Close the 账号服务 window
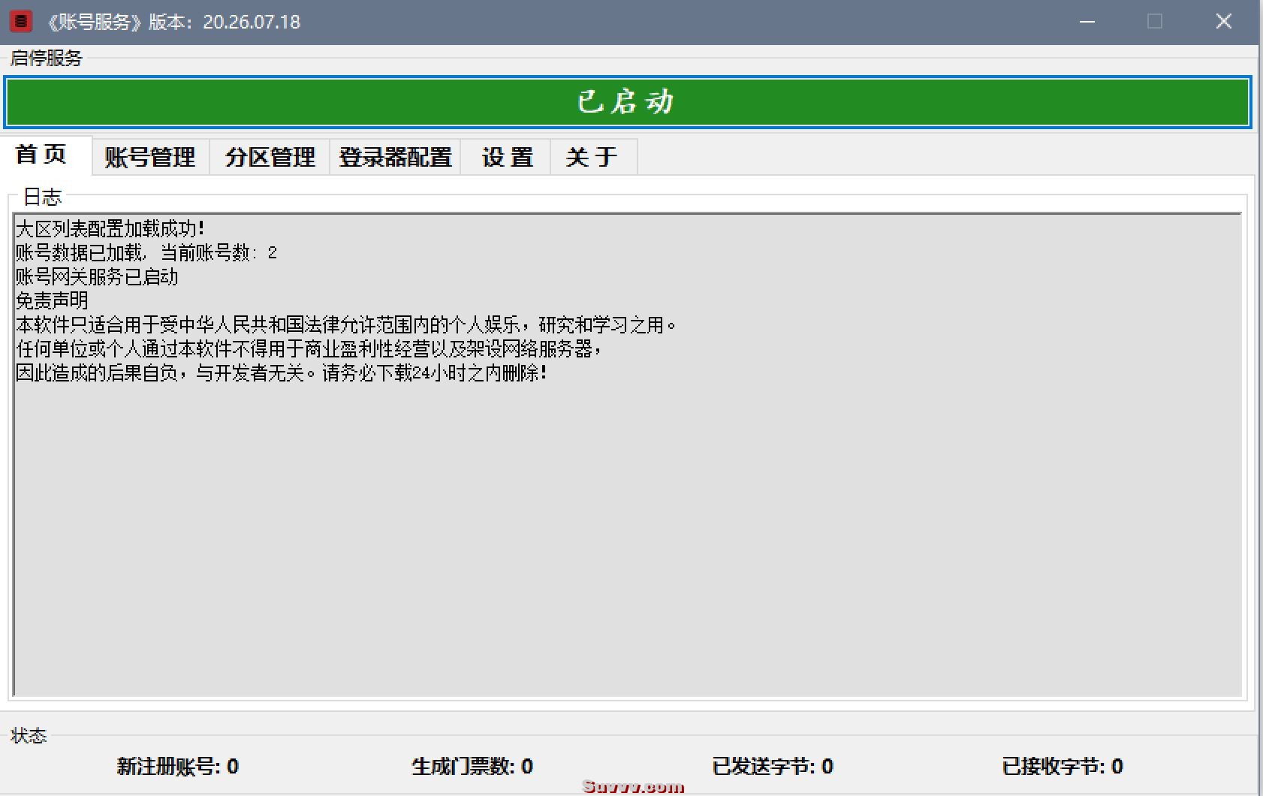1263x796 pixels. pyautogui.click(x=1224, y=22)
